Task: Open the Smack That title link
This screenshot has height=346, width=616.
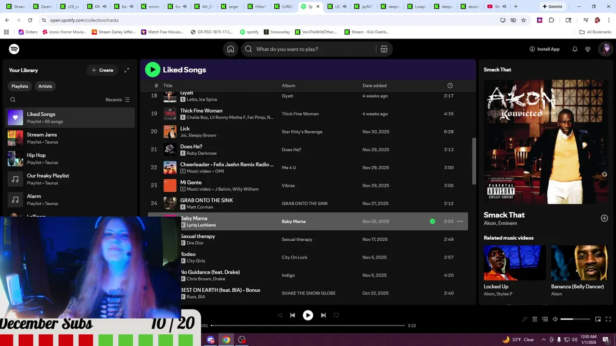Action: (x=504, y=215)
